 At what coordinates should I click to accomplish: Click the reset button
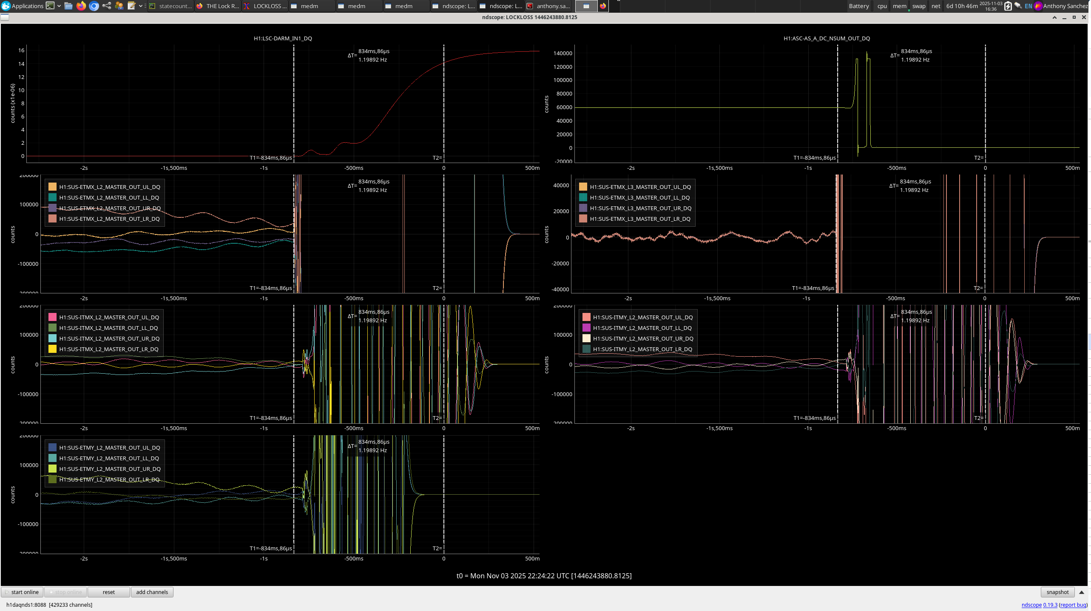pos(108,592)
